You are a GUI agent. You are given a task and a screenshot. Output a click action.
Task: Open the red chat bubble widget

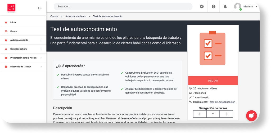(x=251, y=115)
